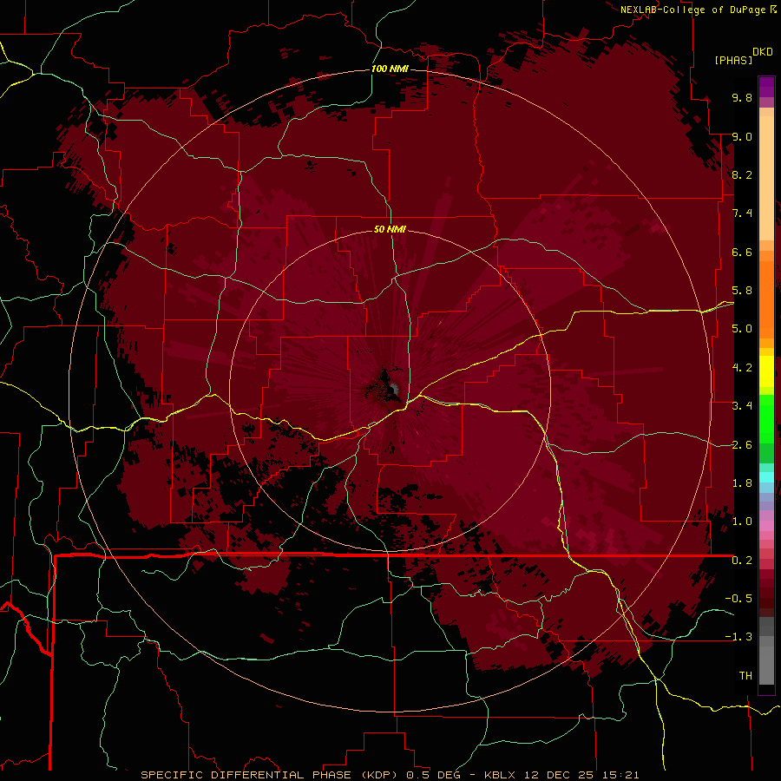Select the 1.0 scale label
This screenshot has height=781, width=781.
tap(742, 522)
